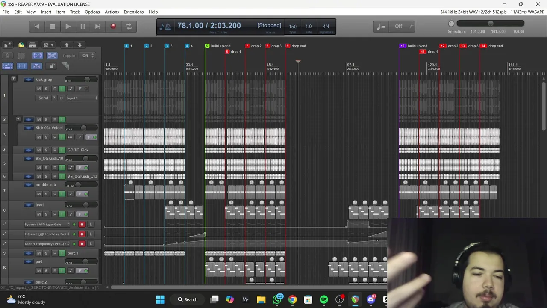The image size is (547, 308).
Task: Open the Insert menu
Action: pyautogui.click(x=46, y=12)
